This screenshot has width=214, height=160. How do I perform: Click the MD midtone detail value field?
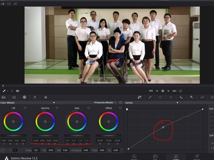[65, 150]
